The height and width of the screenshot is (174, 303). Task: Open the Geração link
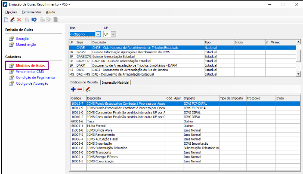click(x=22, y=39)
